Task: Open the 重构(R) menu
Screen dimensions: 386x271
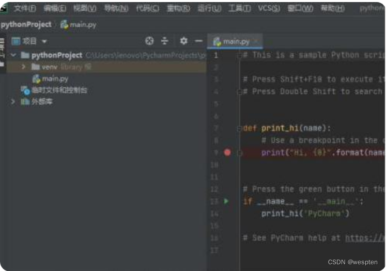Action: tap(178, 9)
